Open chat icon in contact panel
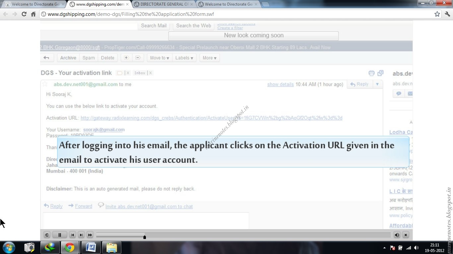453x254 pixels. [x=399, y=94]
